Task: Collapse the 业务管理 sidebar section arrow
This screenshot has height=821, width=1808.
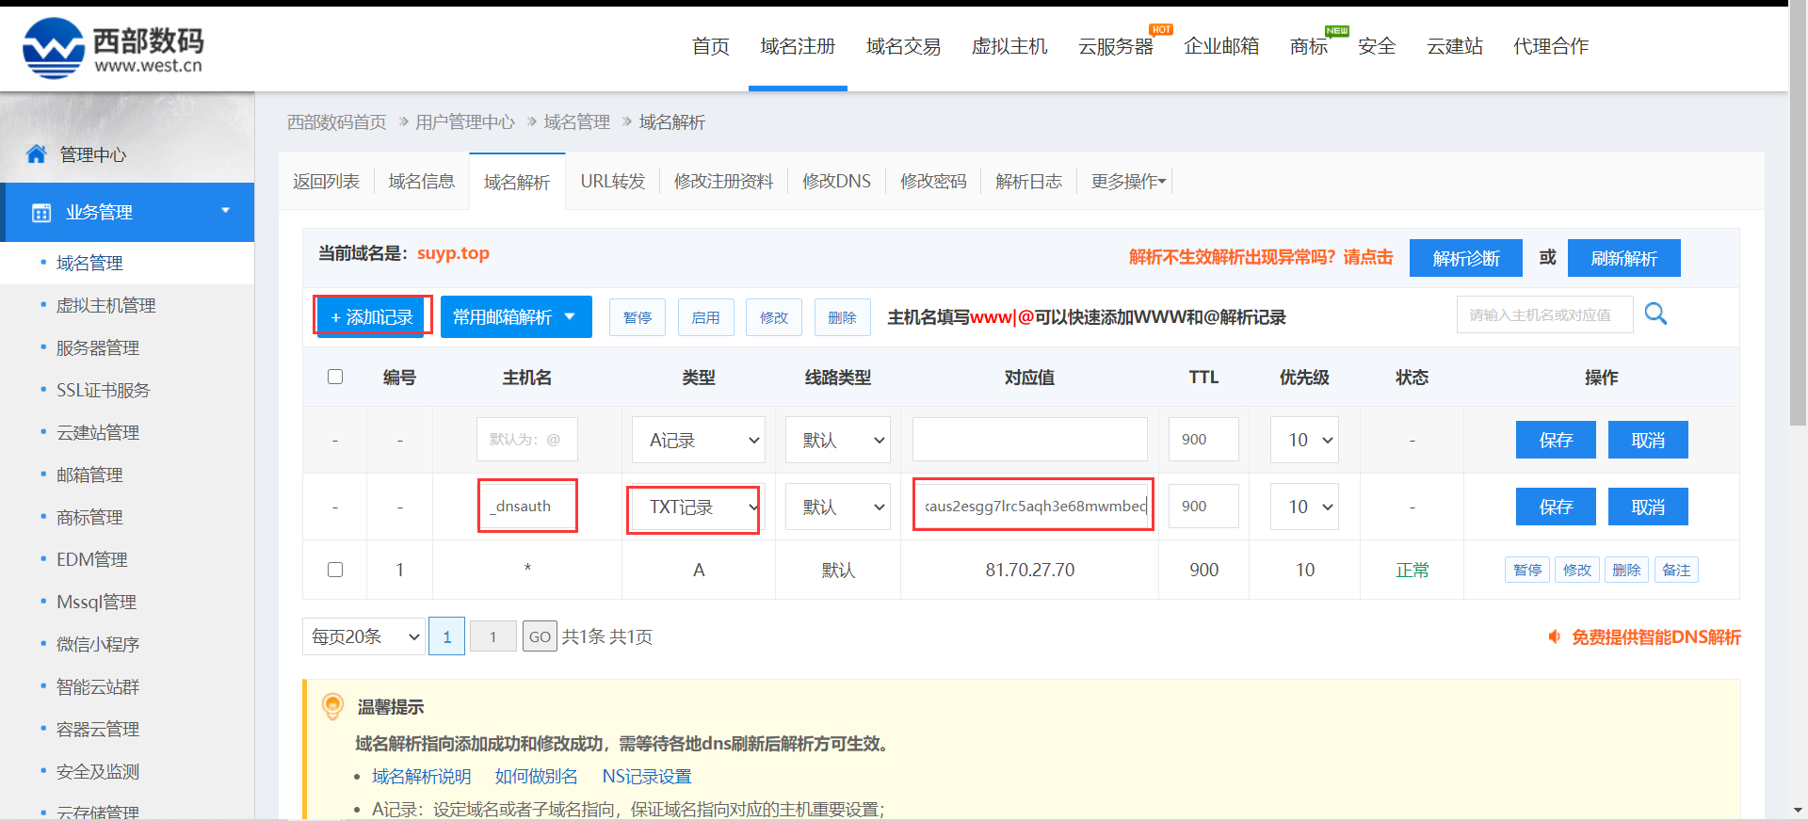Action: (x=225, y=210)
